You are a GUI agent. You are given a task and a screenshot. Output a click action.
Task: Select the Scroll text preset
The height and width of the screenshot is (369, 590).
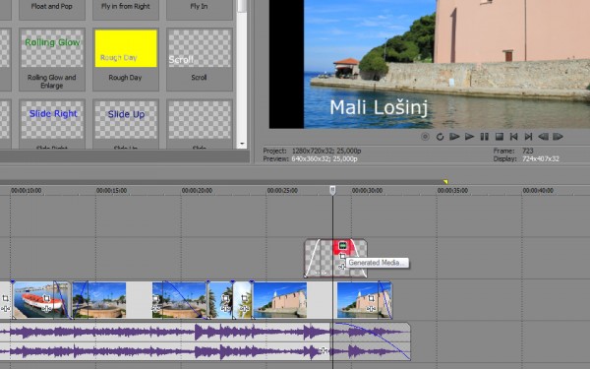(x=199, y=59)
